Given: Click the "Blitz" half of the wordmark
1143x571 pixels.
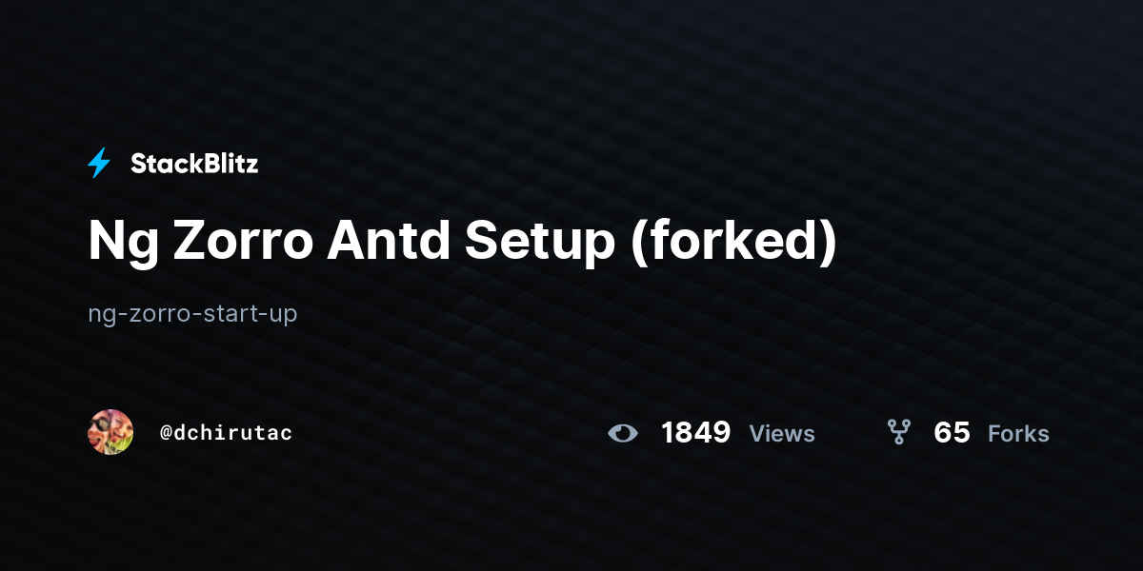Looking at the screenshot, I should (x=227, y=164).
